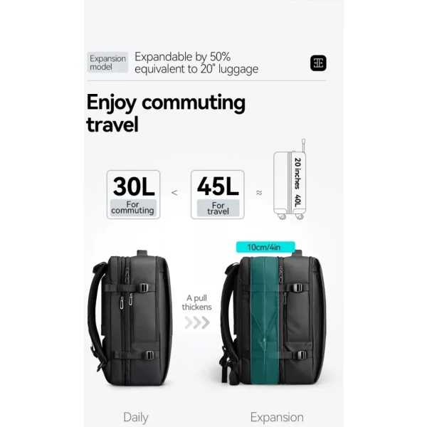Click the 20 inches 40L suitcase label
Image resolution: width=427 pixels, height=427 pixels.
(297, 182)
